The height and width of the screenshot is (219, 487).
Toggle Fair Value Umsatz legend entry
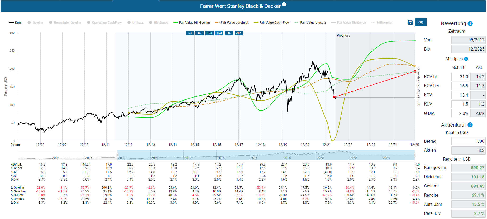(x=310, y=23)
